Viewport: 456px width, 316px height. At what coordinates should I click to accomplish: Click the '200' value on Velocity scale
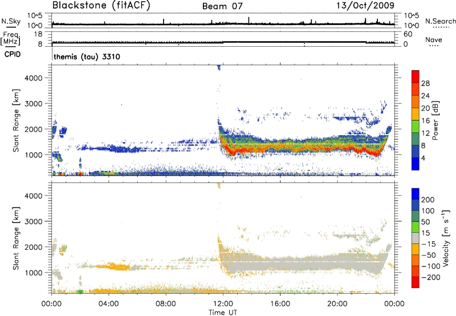pos(428,200)
